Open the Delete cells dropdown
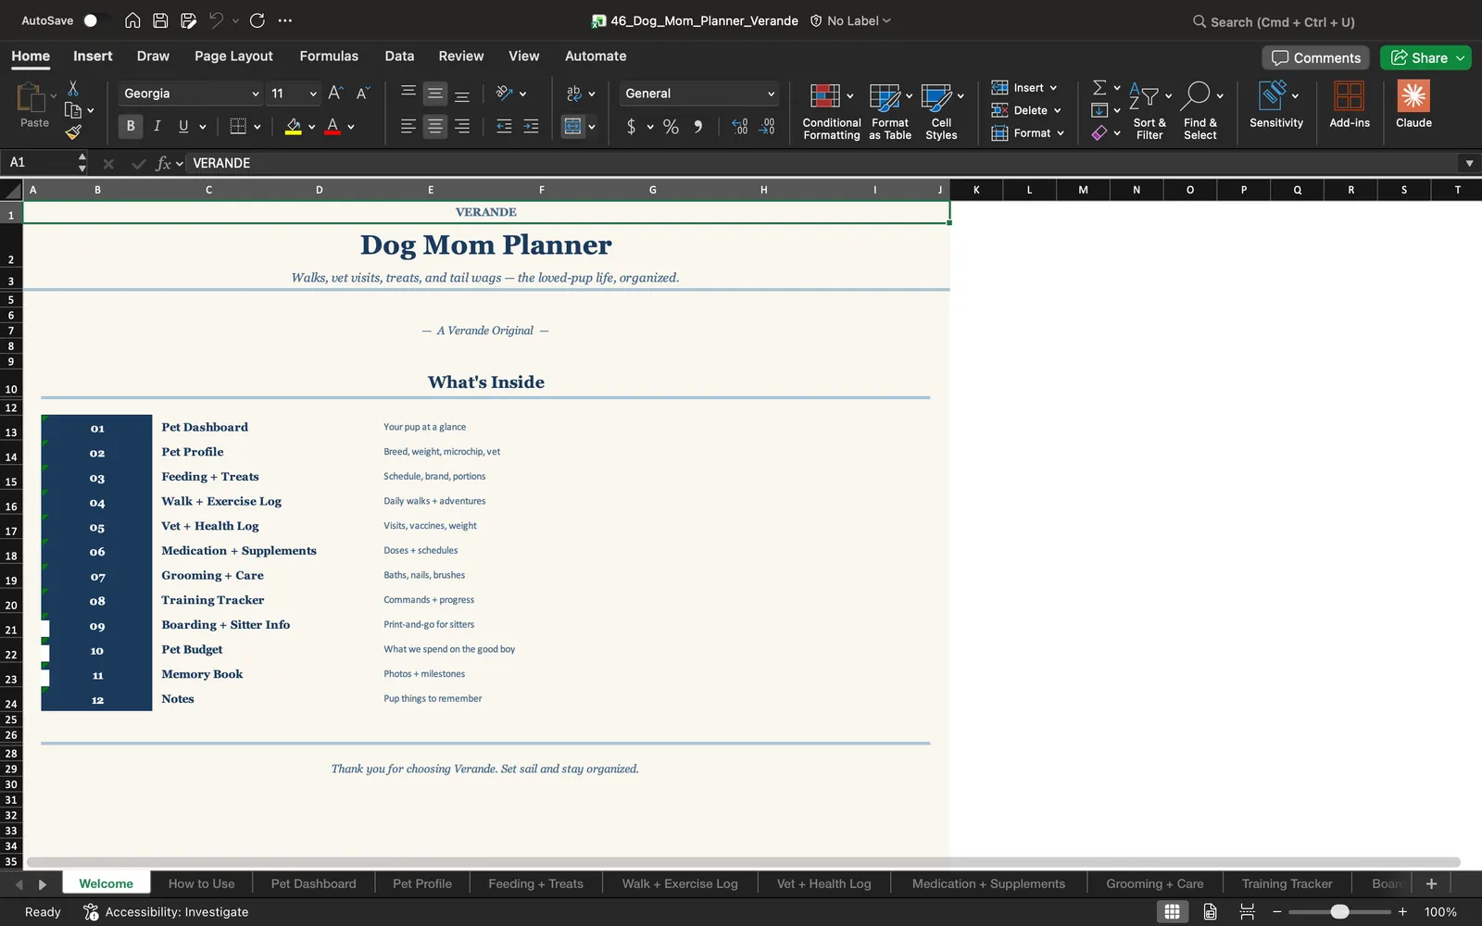 (x=1026, y=110)
